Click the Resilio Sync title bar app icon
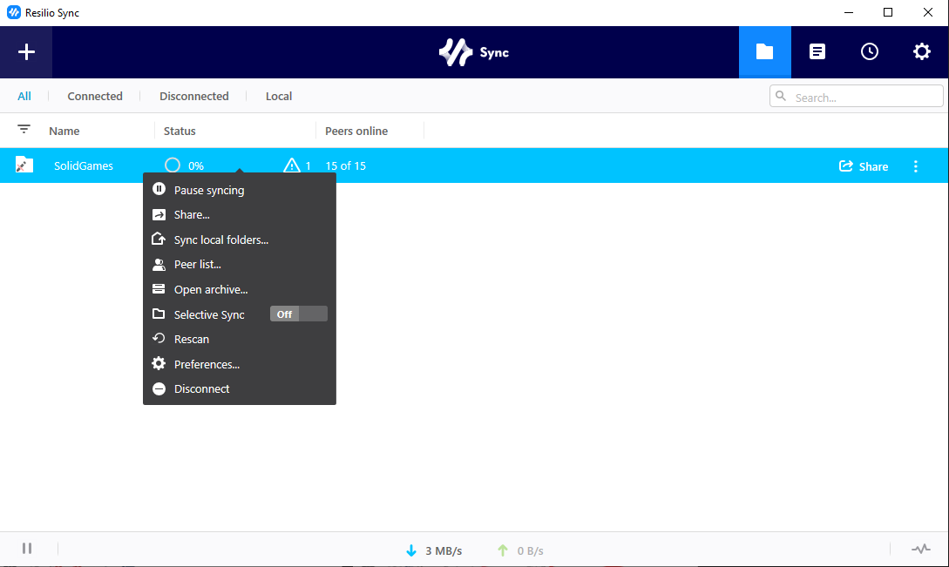This screenshot has width=949, height=567. point(13,13)
